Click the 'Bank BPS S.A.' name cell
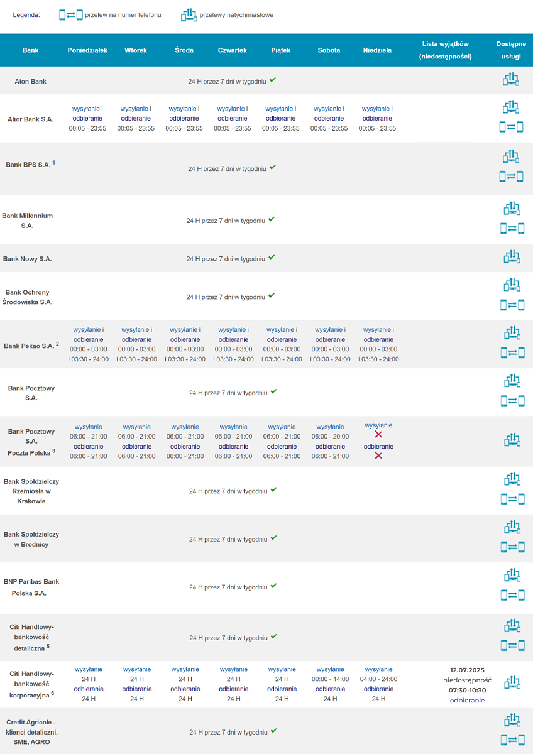 [x=30, y=164]
